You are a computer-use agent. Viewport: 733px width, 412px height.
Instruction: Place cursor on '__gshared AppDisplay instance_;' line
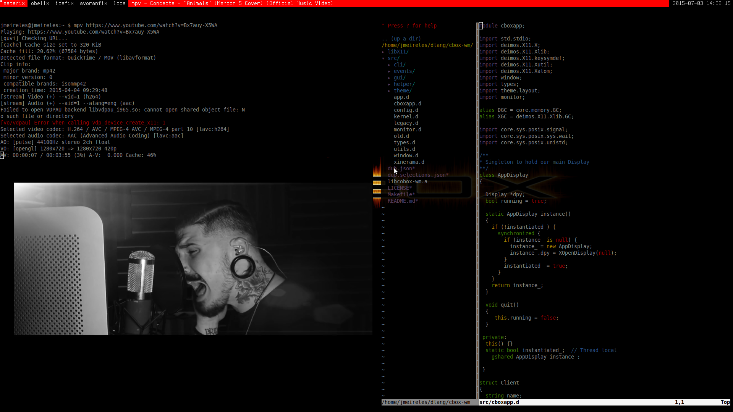[533, 357]
